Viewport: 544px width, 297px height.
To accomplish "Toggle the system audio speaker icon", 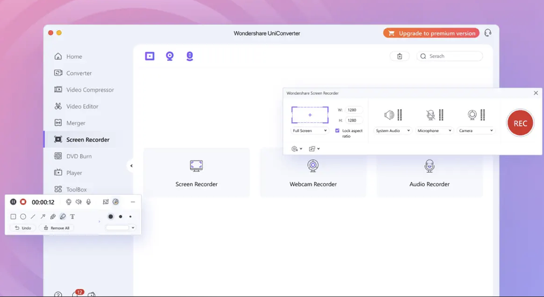I will [x=389, y=115].
